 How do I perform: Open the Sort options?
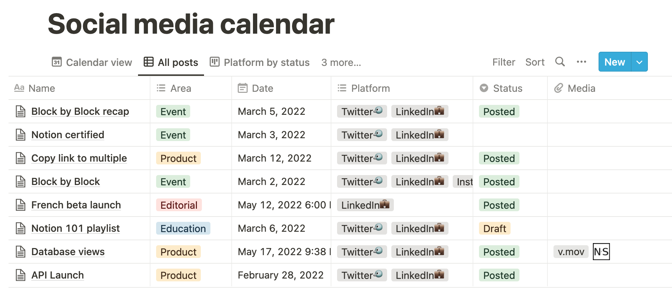(535, 62)
